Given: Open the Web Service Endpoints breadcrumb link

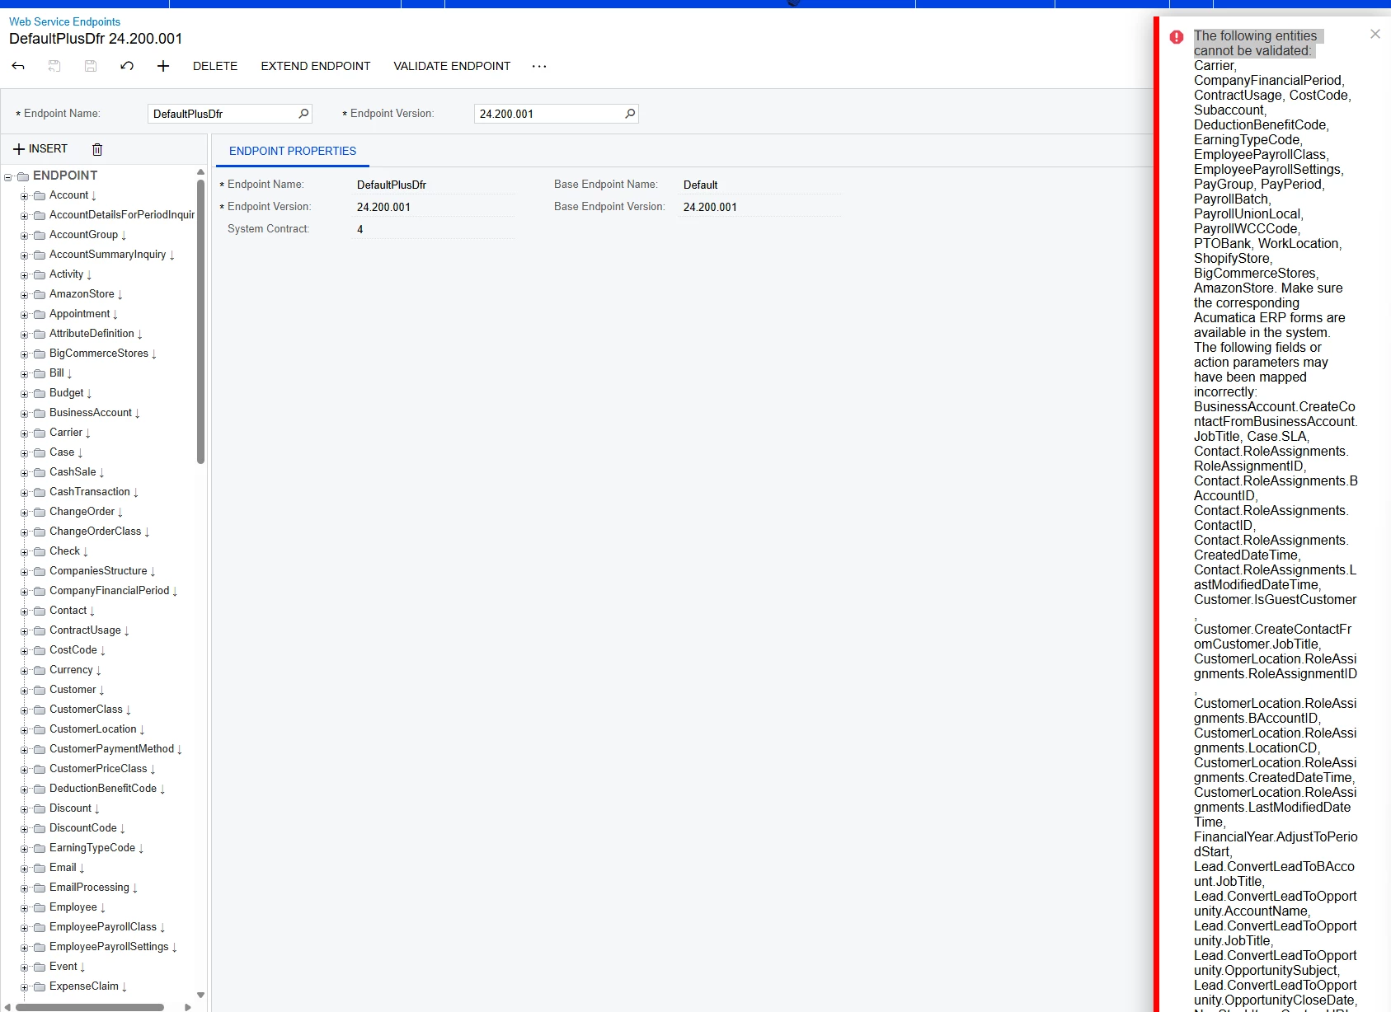Looking at the screenshot, I should coord(64,21).
